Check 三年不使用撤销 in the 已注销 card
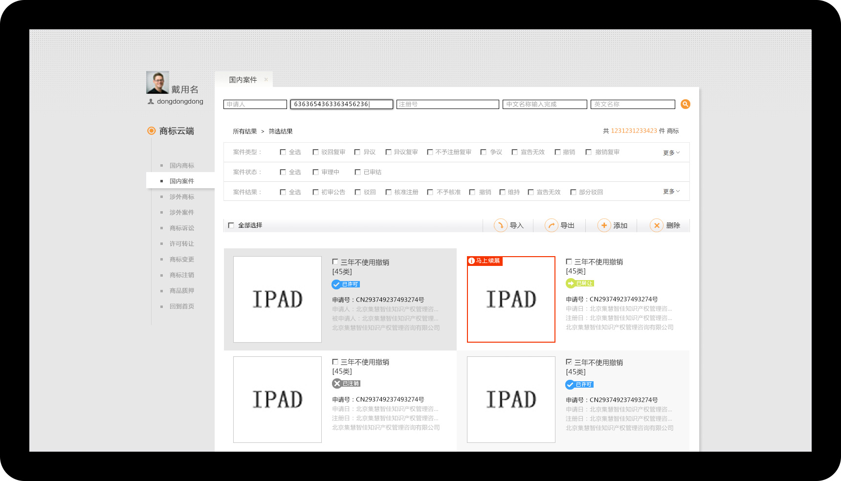The image size is (841, 481). pos(335,362)
